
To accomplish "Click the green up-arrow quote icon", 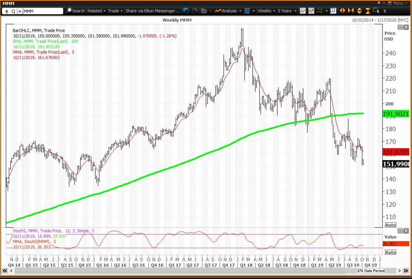I will pyautogui.click(x=7, y=11).
